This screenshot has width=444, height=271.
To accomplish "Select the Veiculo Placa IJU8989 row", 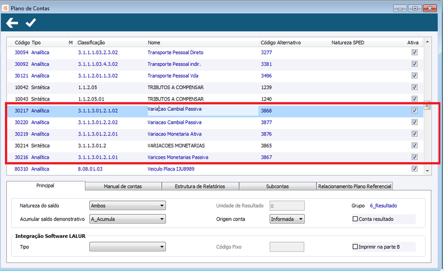I will coord(215,169).
